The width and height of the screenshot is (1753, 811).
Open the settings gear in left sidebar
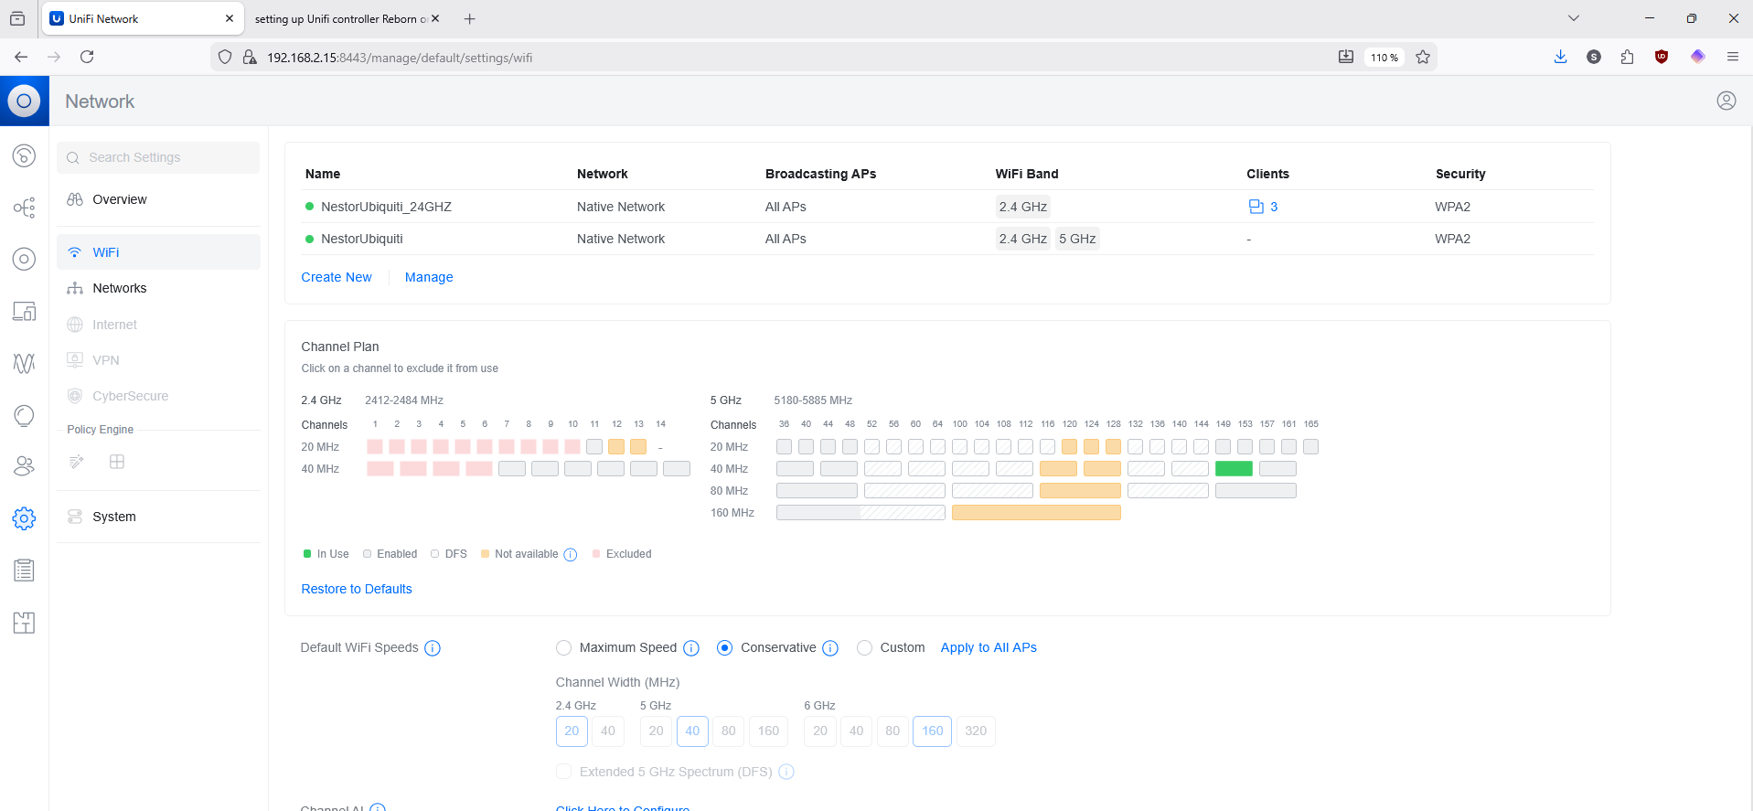tap(24, 518)
